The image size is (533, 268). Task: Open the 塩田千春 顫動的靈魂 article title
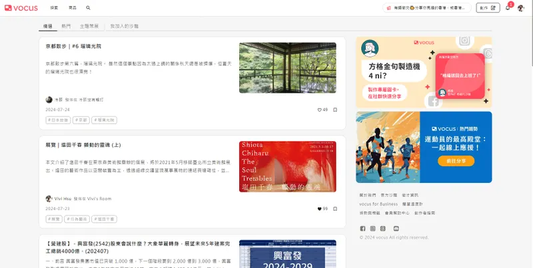pyautogui.click(x=83, y=145)
